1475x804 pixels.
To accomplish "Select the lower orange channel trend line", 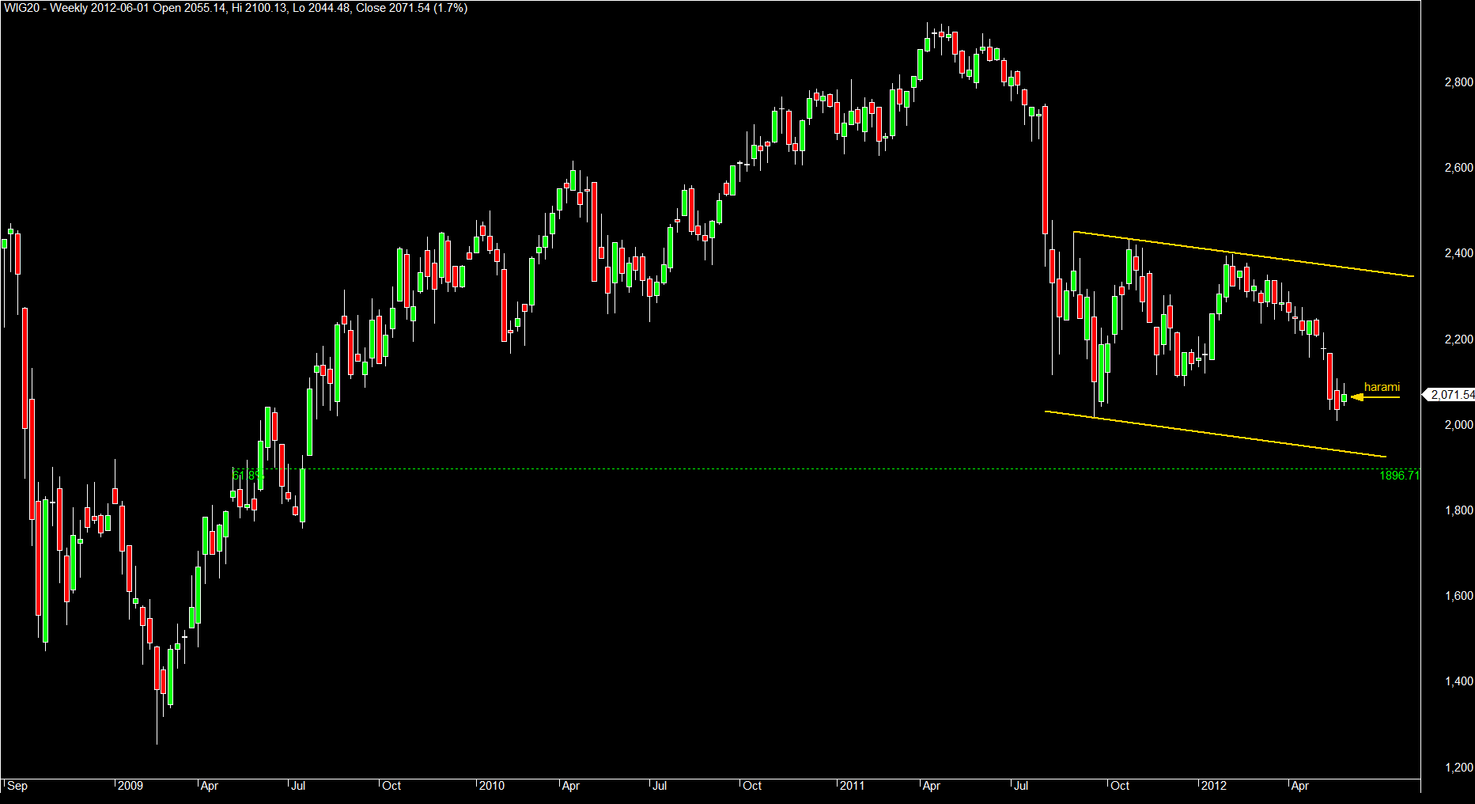I will click(1216, 434).
